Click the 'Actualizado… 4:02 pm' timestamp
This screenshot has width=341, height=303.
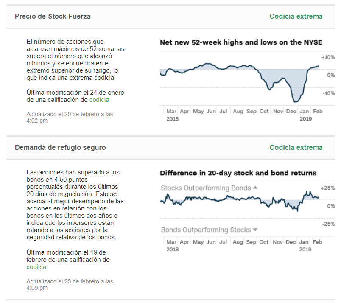(x=70, y=118)
